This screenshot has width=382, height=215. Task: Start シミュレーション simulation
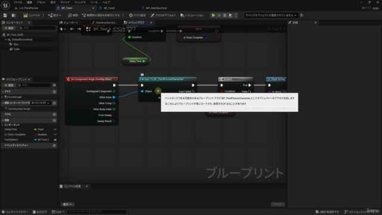click(192, 16)
